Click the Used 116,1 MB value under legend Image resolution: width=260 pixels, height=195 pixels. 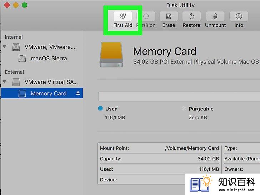115,117
